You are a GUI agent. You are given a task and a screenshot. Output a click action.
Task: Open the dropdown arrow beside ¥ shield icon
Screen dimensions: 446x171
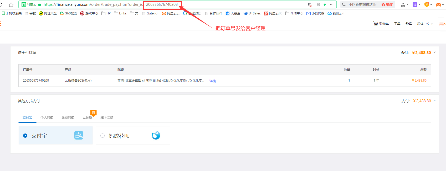pyautogui.click(x=431, y=5)
